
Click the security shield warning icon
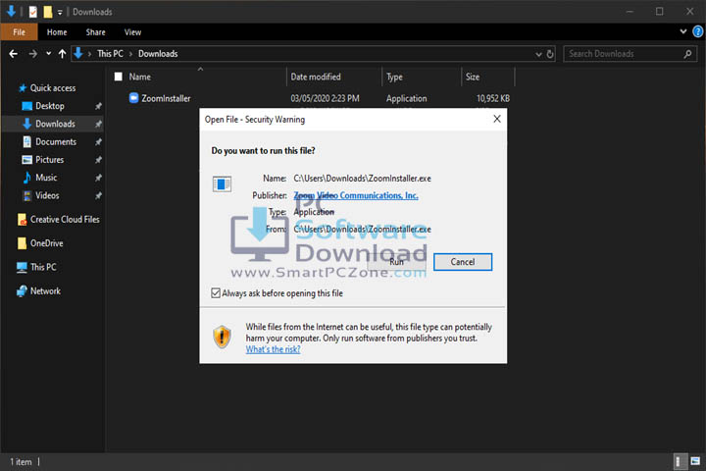(x=222, y=337)
